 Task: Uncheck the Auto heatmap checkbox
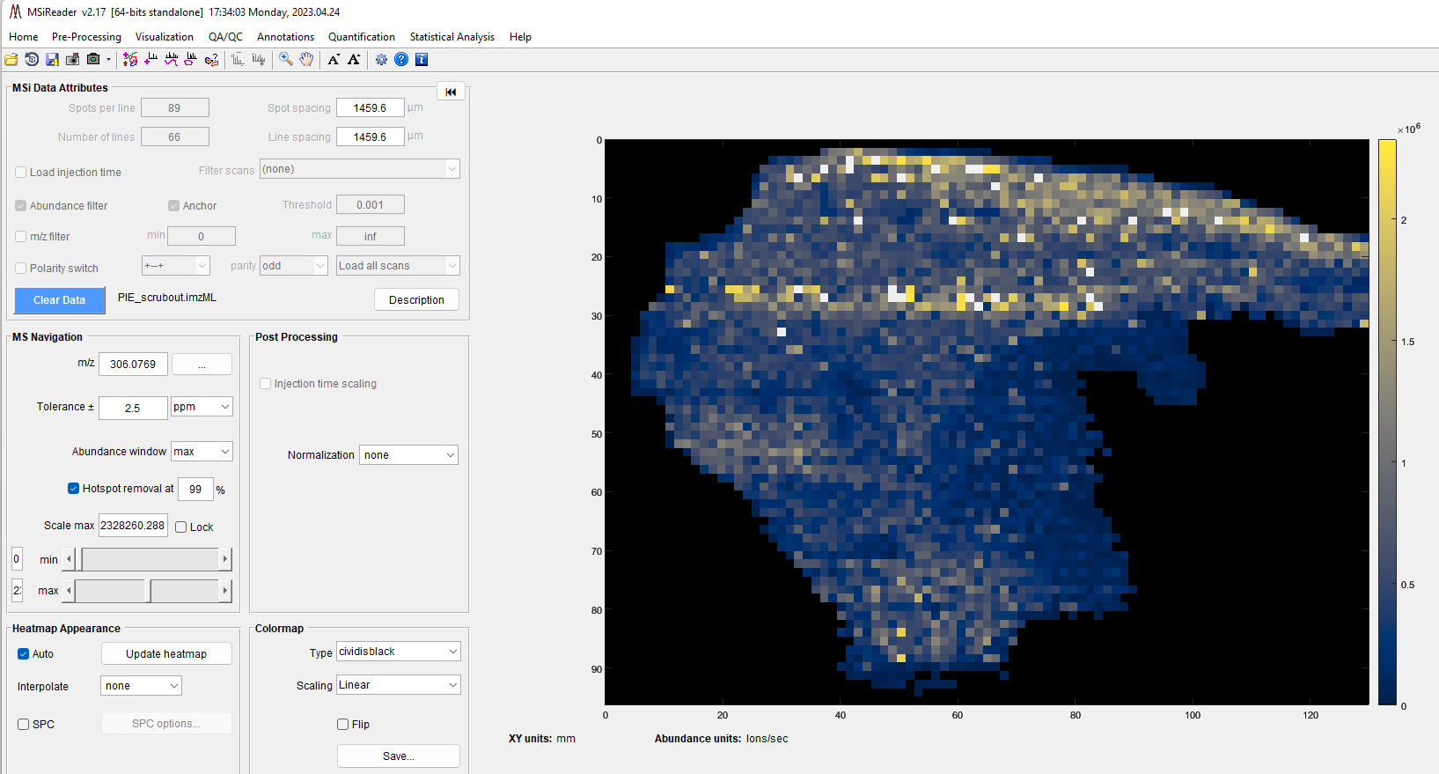pyautogui.click(x=24, y=654)
